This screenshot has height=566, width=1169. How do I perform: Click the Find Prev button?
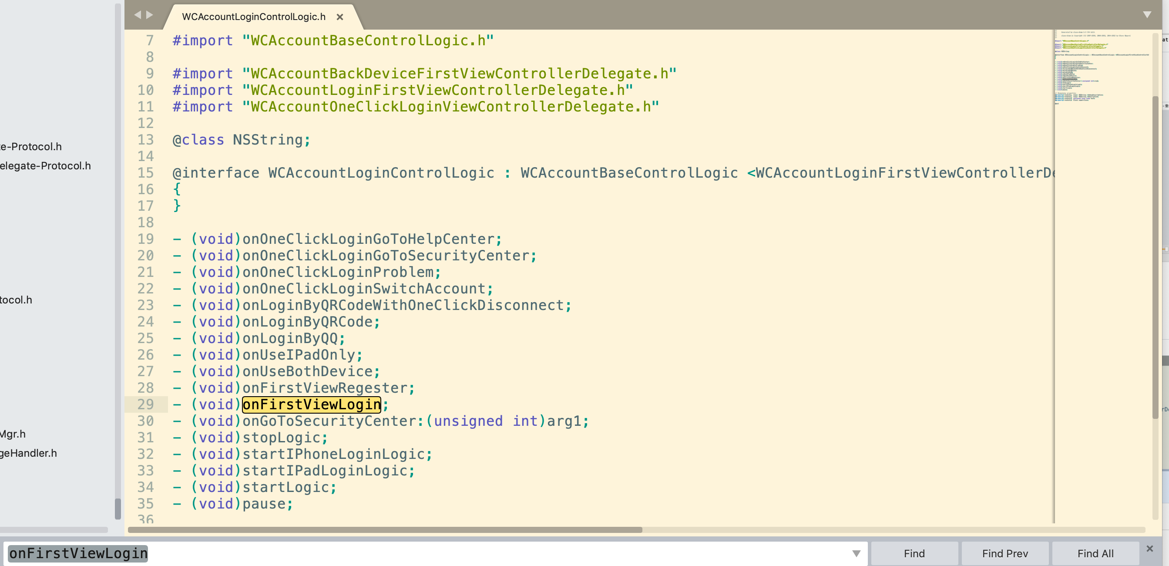tap(1005, 553)
